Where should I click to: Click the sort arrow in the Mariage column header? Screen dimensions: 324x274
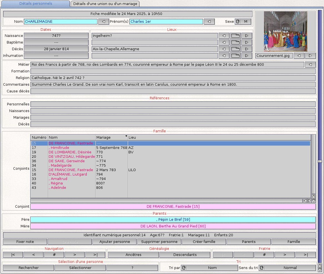(126, 136)
